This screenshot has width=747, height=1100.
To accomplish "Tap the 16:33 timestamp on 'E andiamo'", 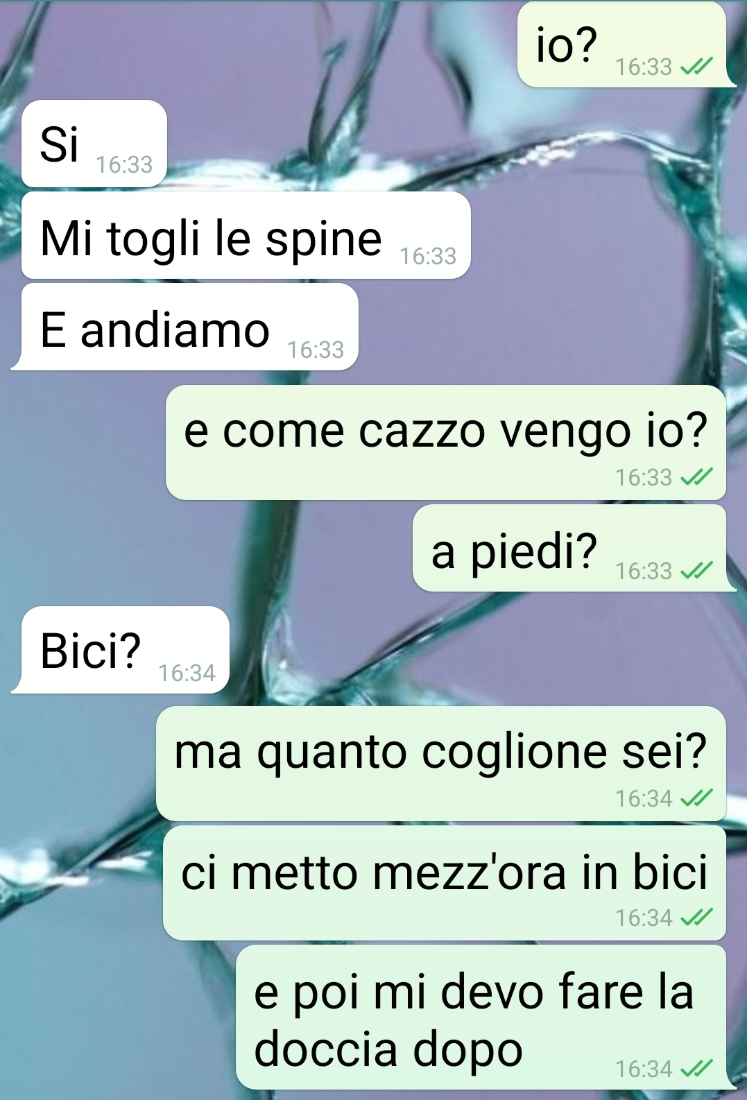I will point(316,350).
